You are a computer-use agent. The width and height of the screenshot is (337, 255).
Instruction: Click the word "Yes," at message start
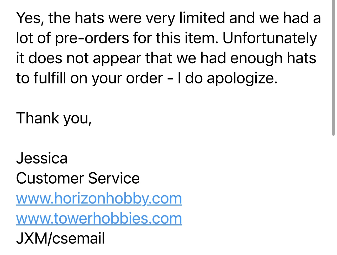[30, 19]
